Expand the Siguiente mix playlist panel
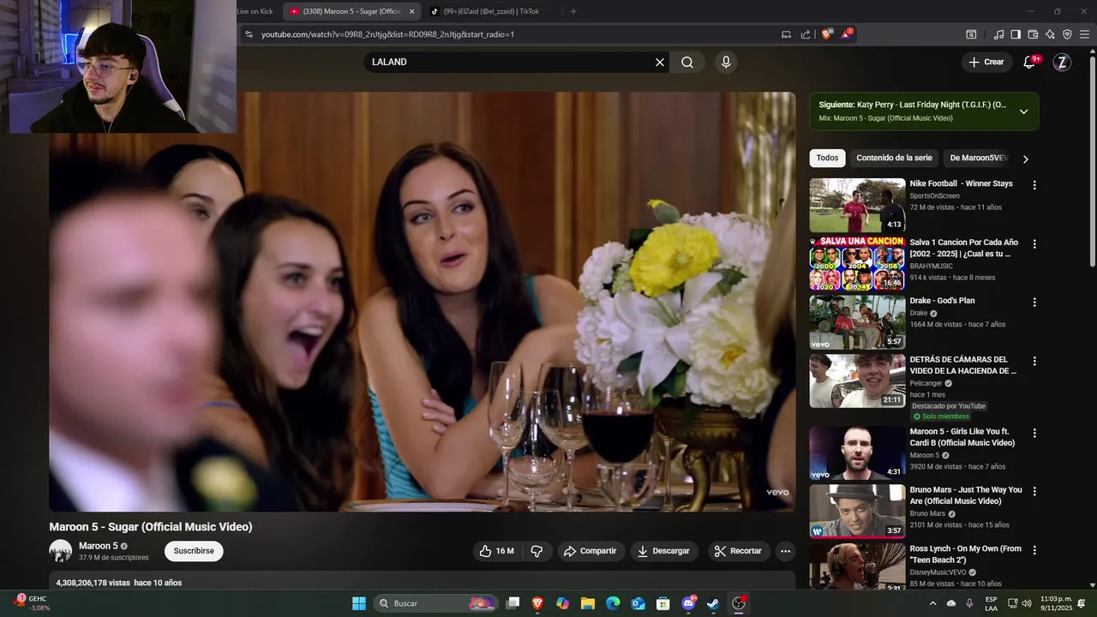 coord(1023,111)
